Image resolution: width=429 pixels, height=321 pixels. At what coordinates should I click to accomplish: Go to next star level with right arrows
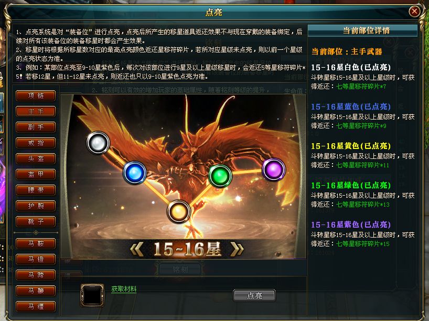pos(237,249)
